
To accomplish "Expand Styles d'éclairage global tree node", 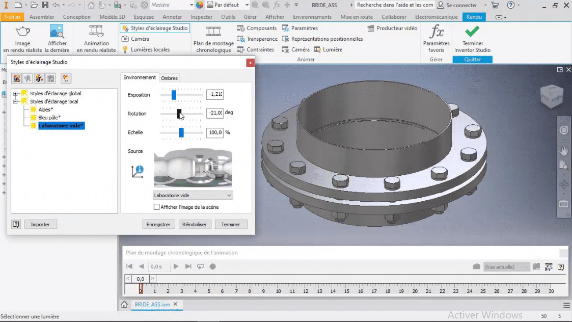I will point(16,93).
